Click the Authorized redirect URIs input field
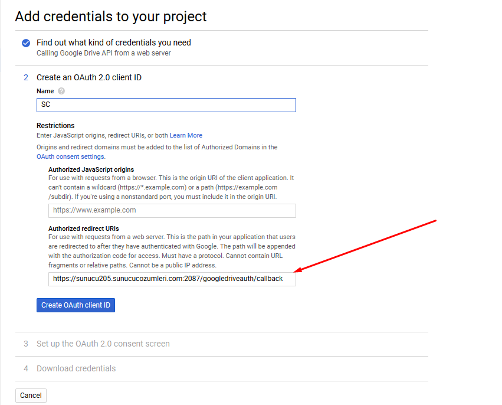502x405 pixels. 172,279
